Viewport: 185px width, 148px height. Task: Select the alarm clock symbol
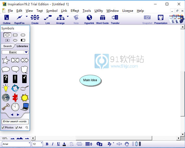[15, 107]
